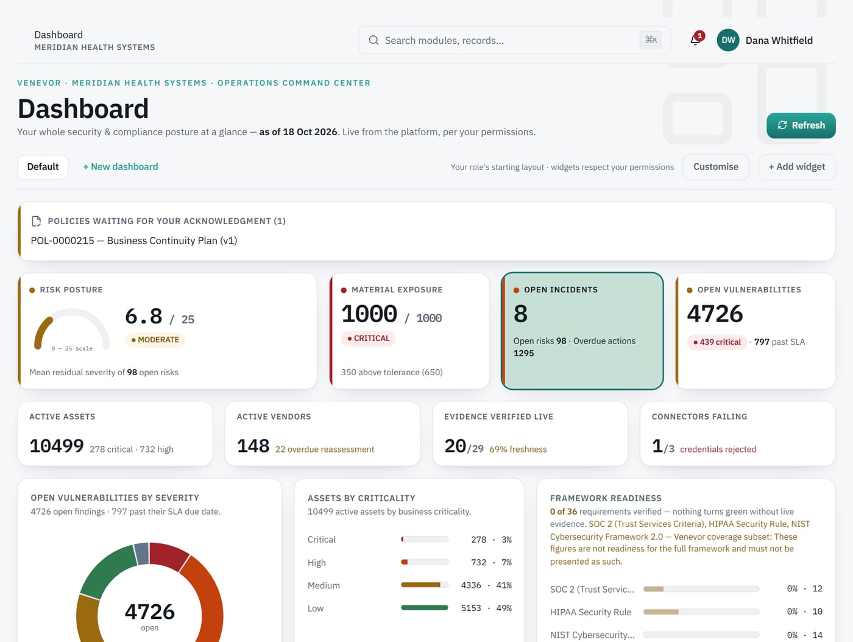This screenshot has height=642, width=853.
Task: Click the Meridian Health Systems header subtitle
Action: coord(94,48)
